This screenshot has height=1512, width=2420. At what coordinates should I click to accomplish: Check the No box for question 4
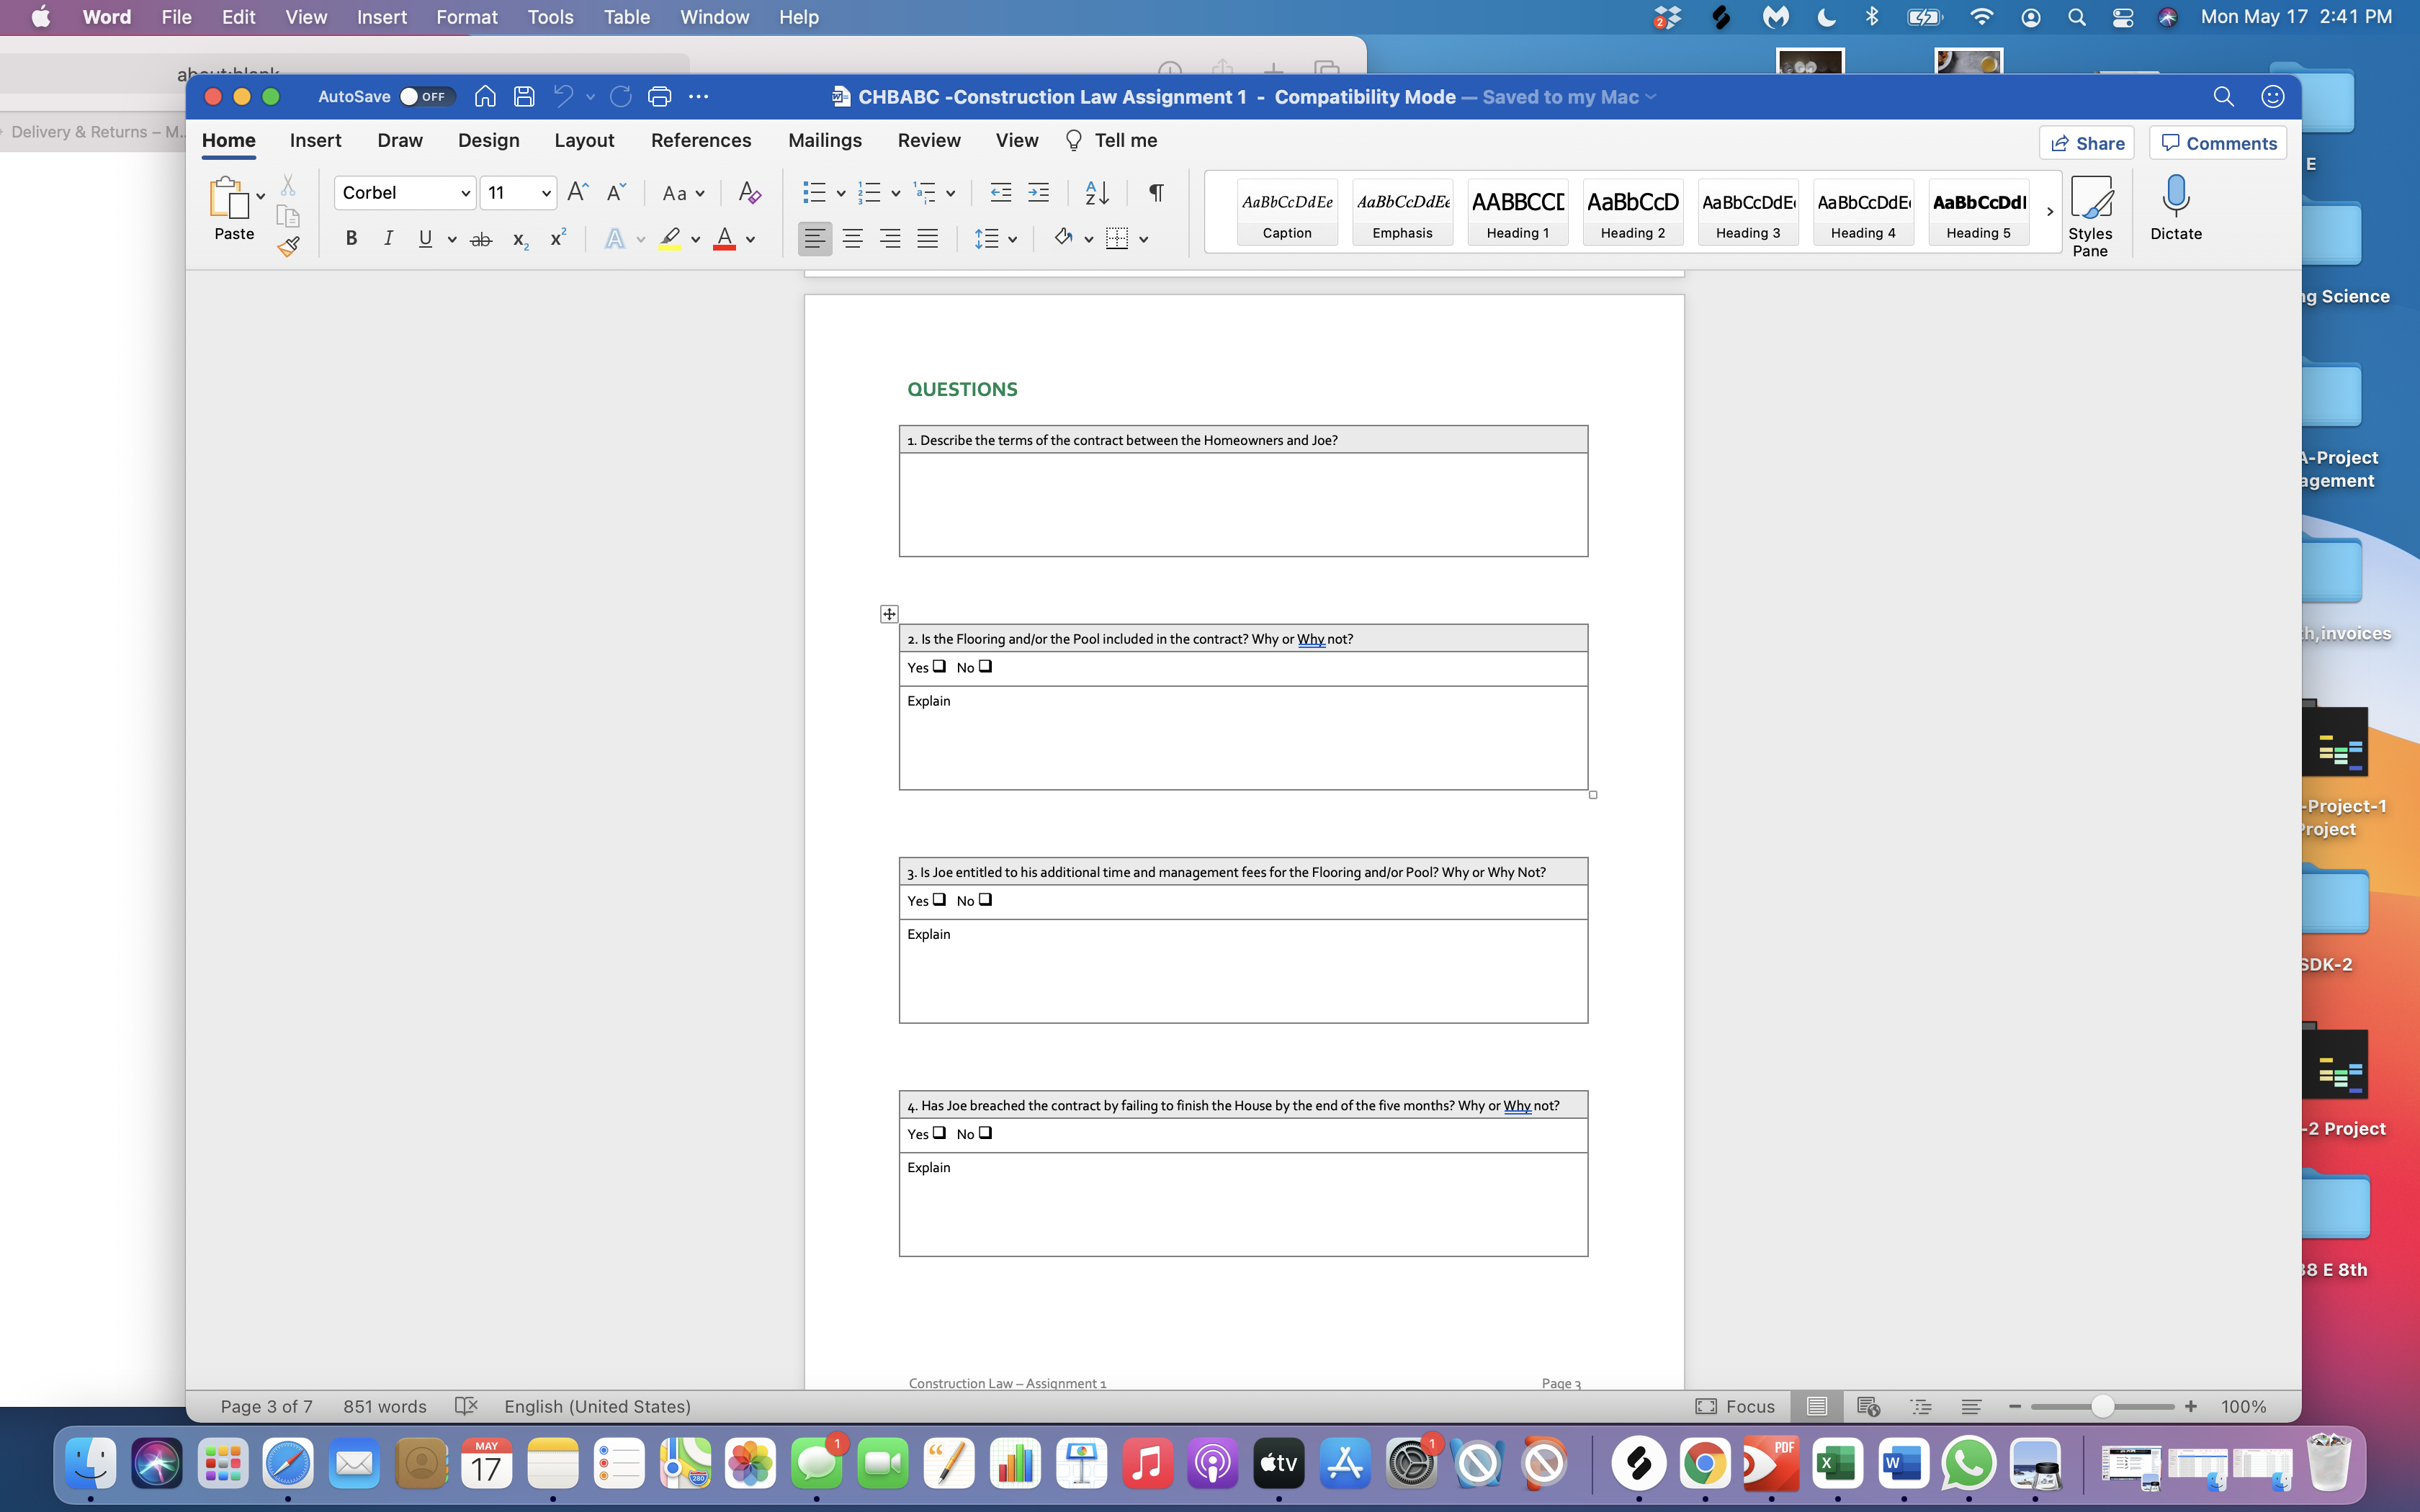pos(984,1132)
